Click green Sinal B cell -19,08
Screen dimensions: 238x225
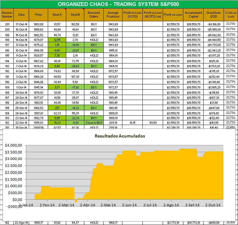tap(75, 45)
